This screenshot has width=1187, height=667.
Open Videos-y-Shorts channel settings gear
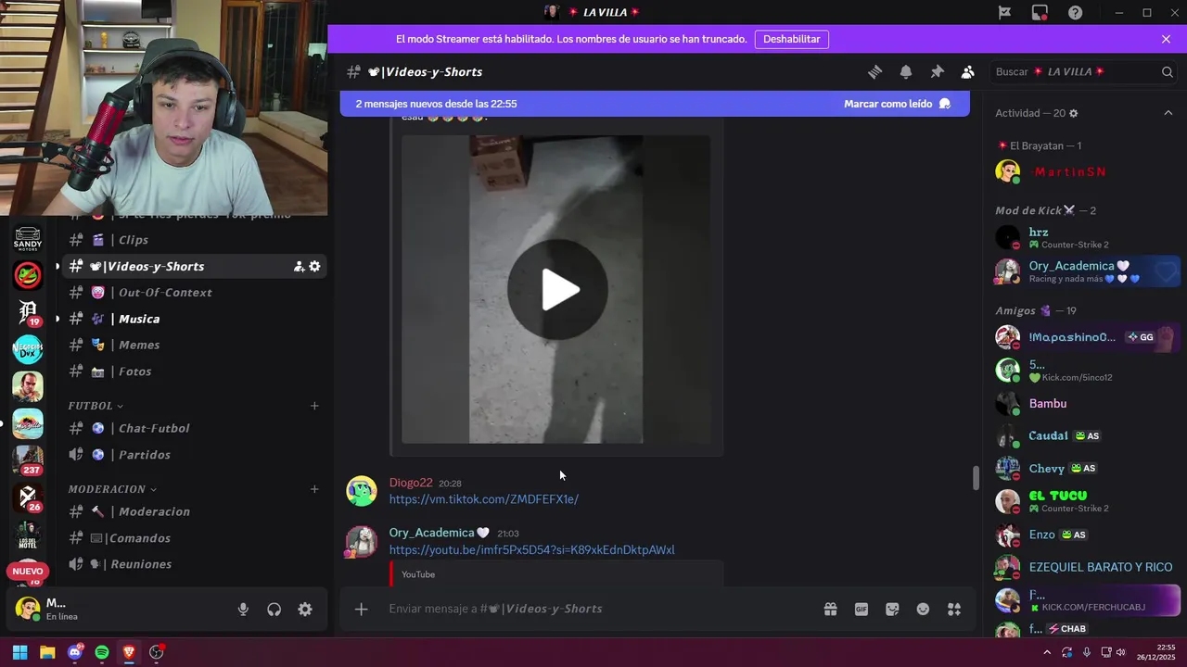coord(315,266)
